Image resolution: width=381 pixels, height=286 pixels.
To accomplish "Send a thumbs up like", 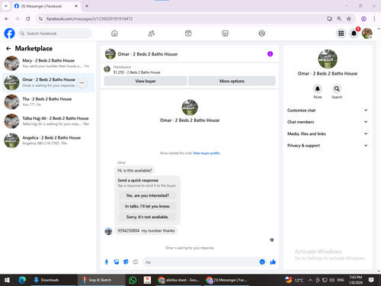I will [x=273, y=262].
